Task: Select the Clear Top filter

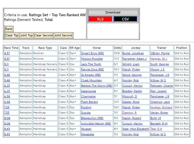Action: tap(12, 35)
